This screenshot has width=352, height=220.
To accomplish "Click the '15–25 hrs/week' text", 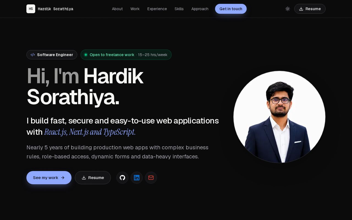I will point(153,55).
